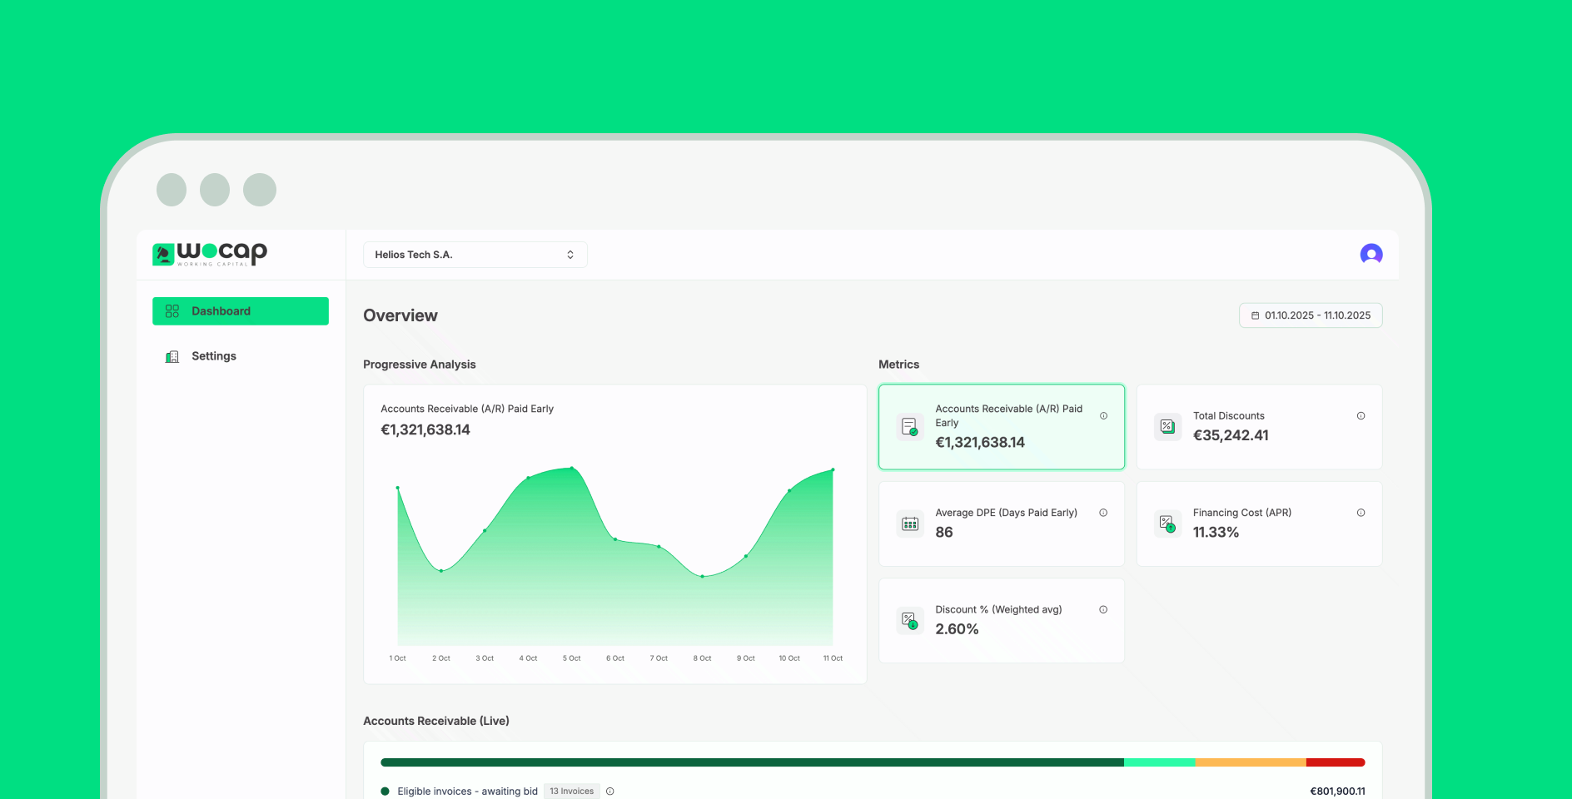The width and height of the screenshot is (1572, 799).
Task: Click info icon beside 13 Invoices badge
Action: pyautogui.click(x=610, y=792)
